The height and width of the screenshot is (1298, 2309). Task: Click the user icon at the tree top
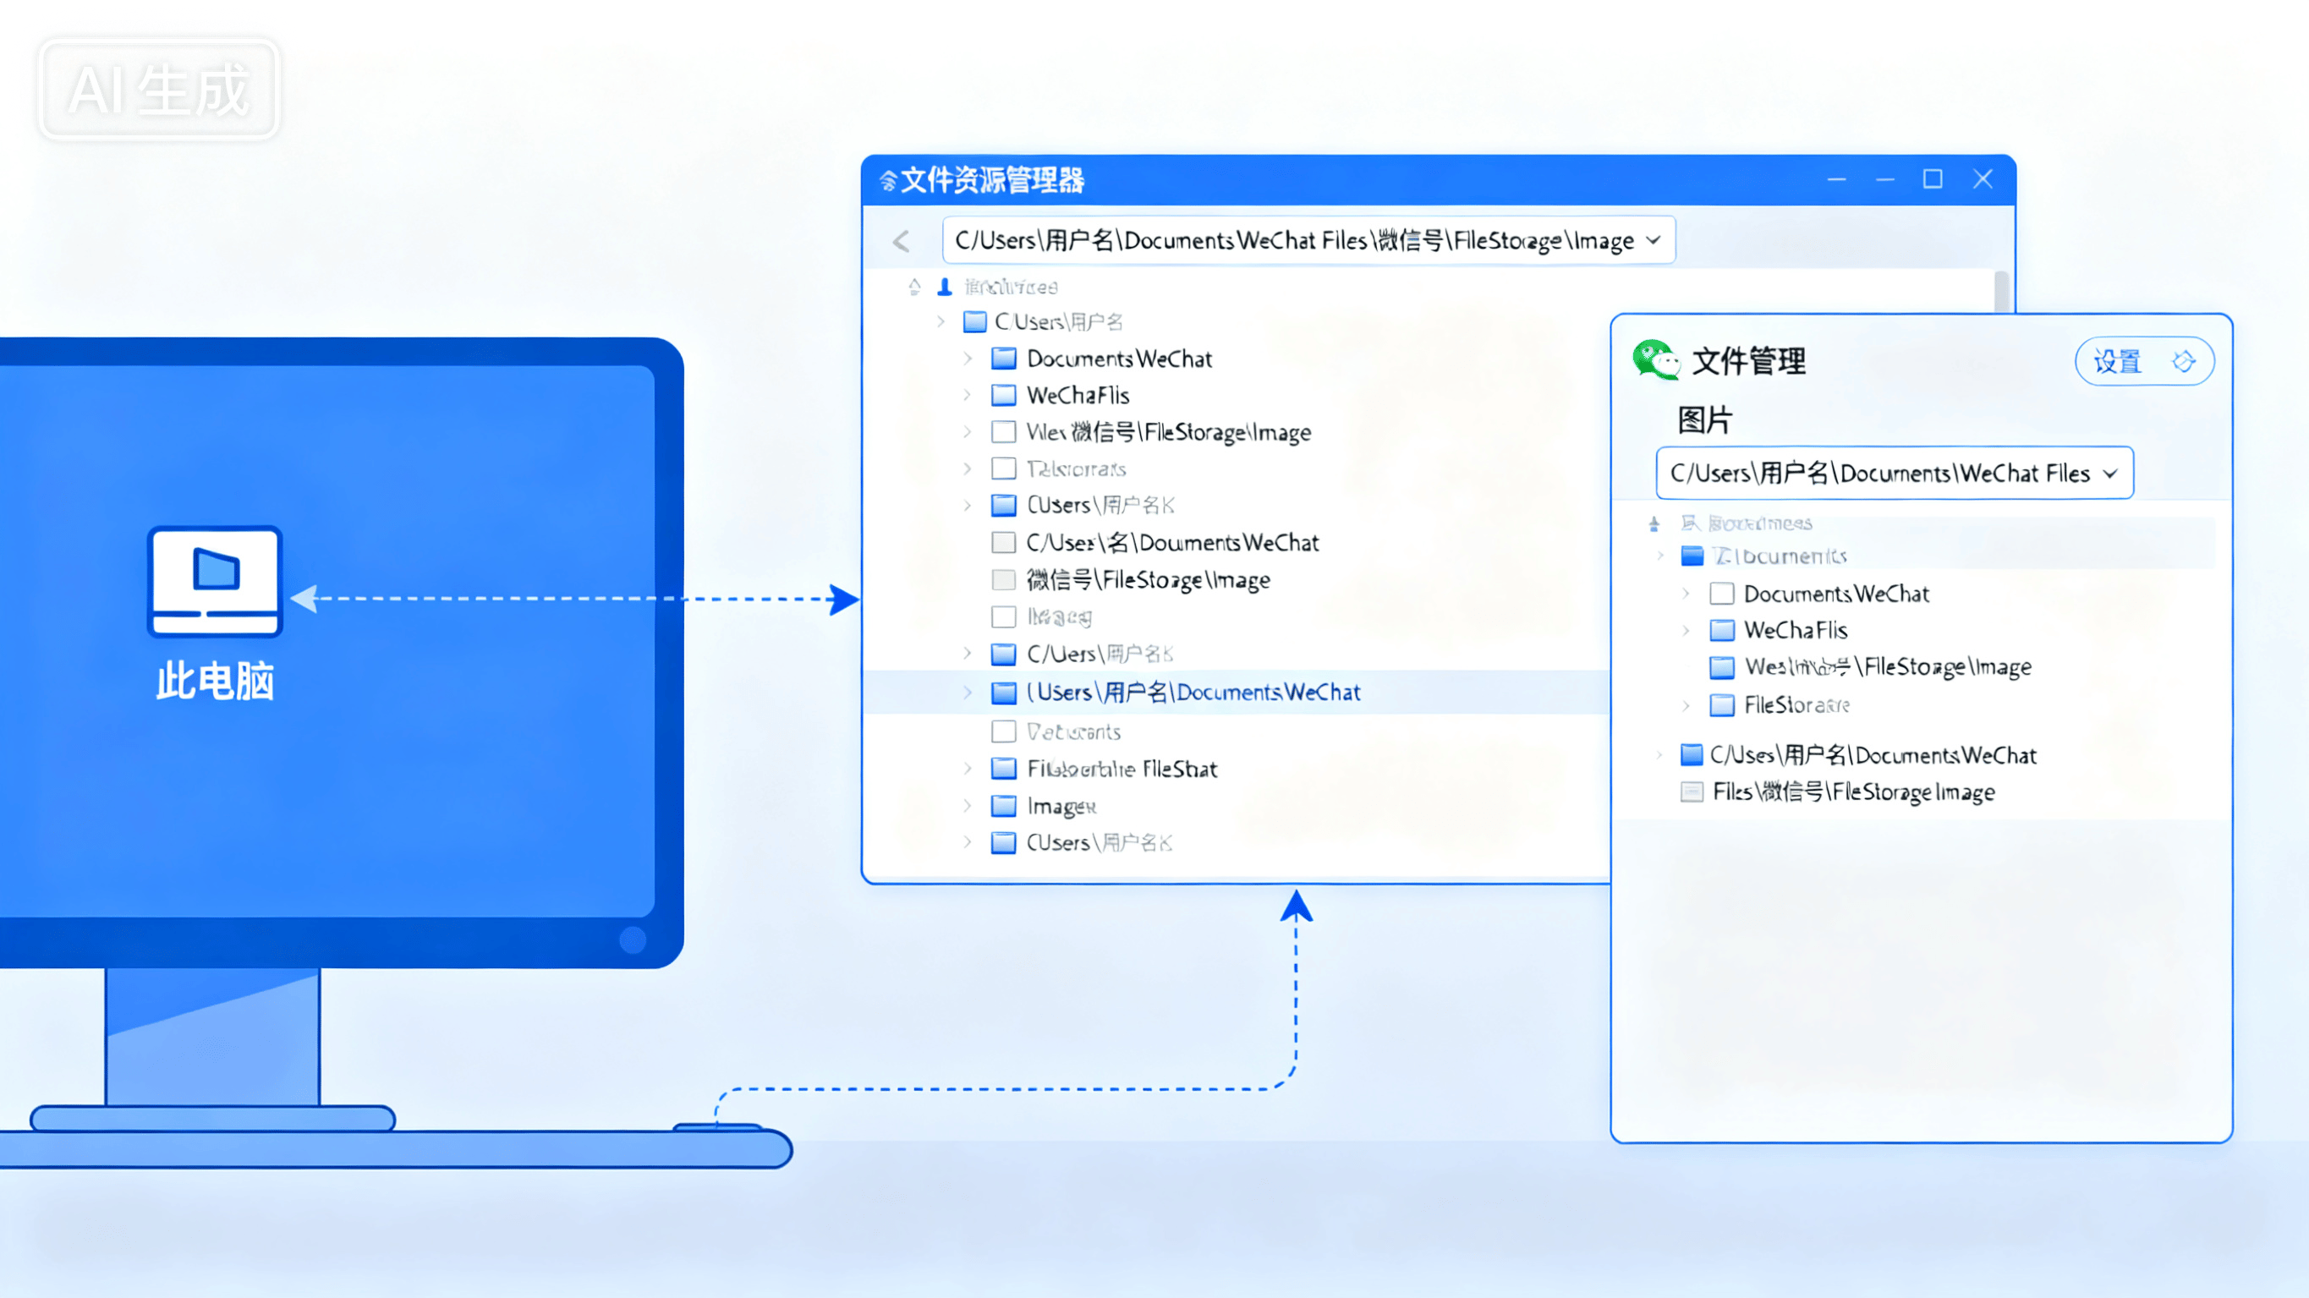(944, 287)
